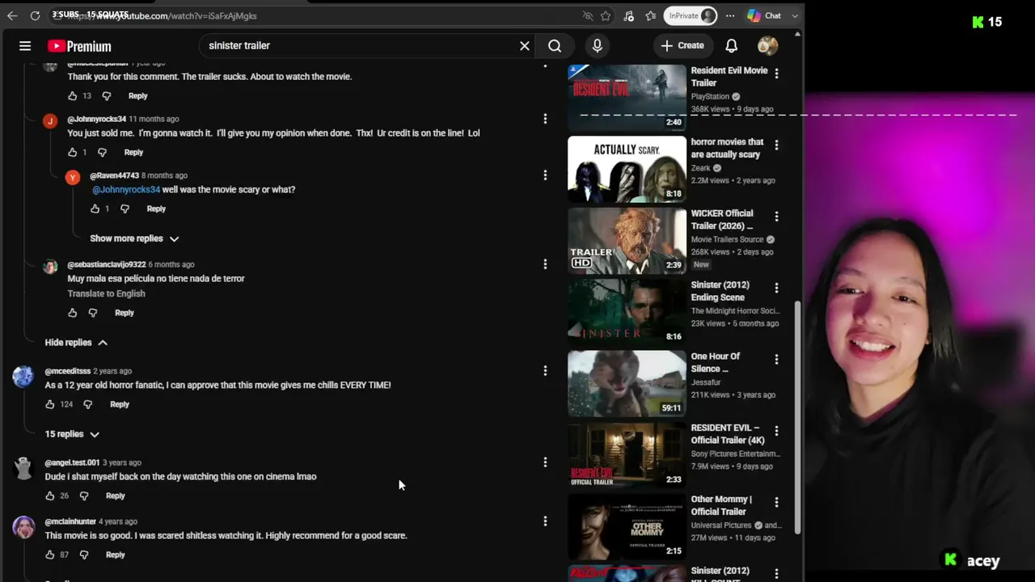Like @sebastianclavijo9322's Spanish comment
Image resolution: width=1035 pixels, height=582 pixels.
click(73, 313)
